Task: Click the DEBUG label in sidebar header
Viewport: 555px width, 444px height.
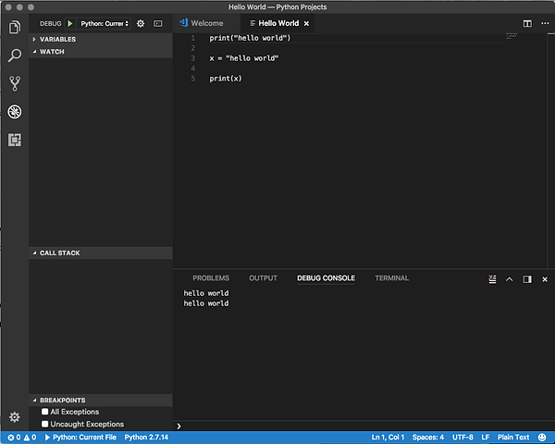Action: coord(50,24)
